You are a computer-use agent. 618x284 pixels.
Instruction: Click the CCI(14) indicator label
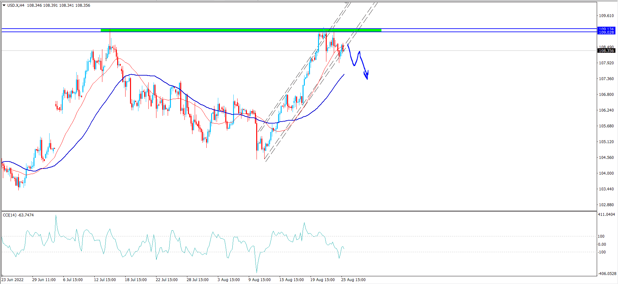coord(18,215)
